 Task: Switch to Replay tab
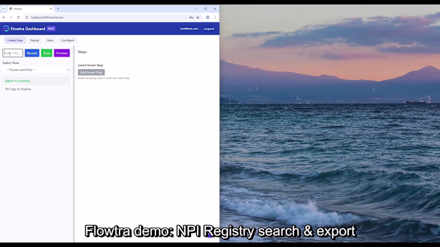(35, 40)
